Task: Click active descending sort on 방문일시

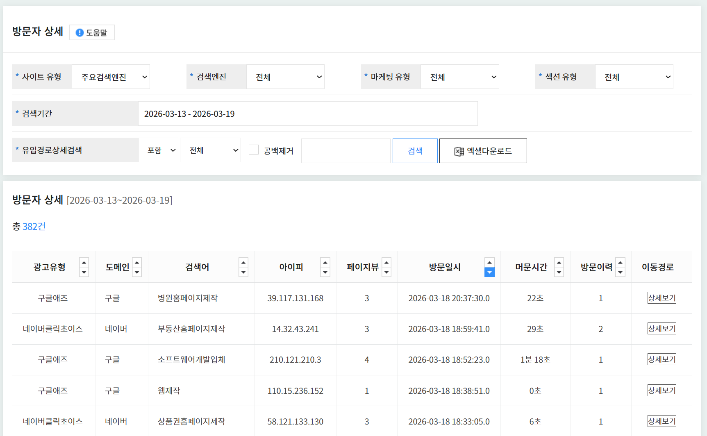Action: click(x=489, y=272)
